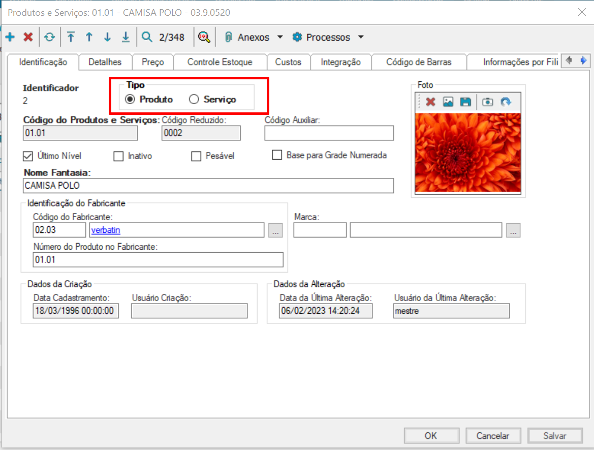The height and width of the screenshot is (450, 594).
Task: Capture photo with camera icon
Action: point(488,102)
